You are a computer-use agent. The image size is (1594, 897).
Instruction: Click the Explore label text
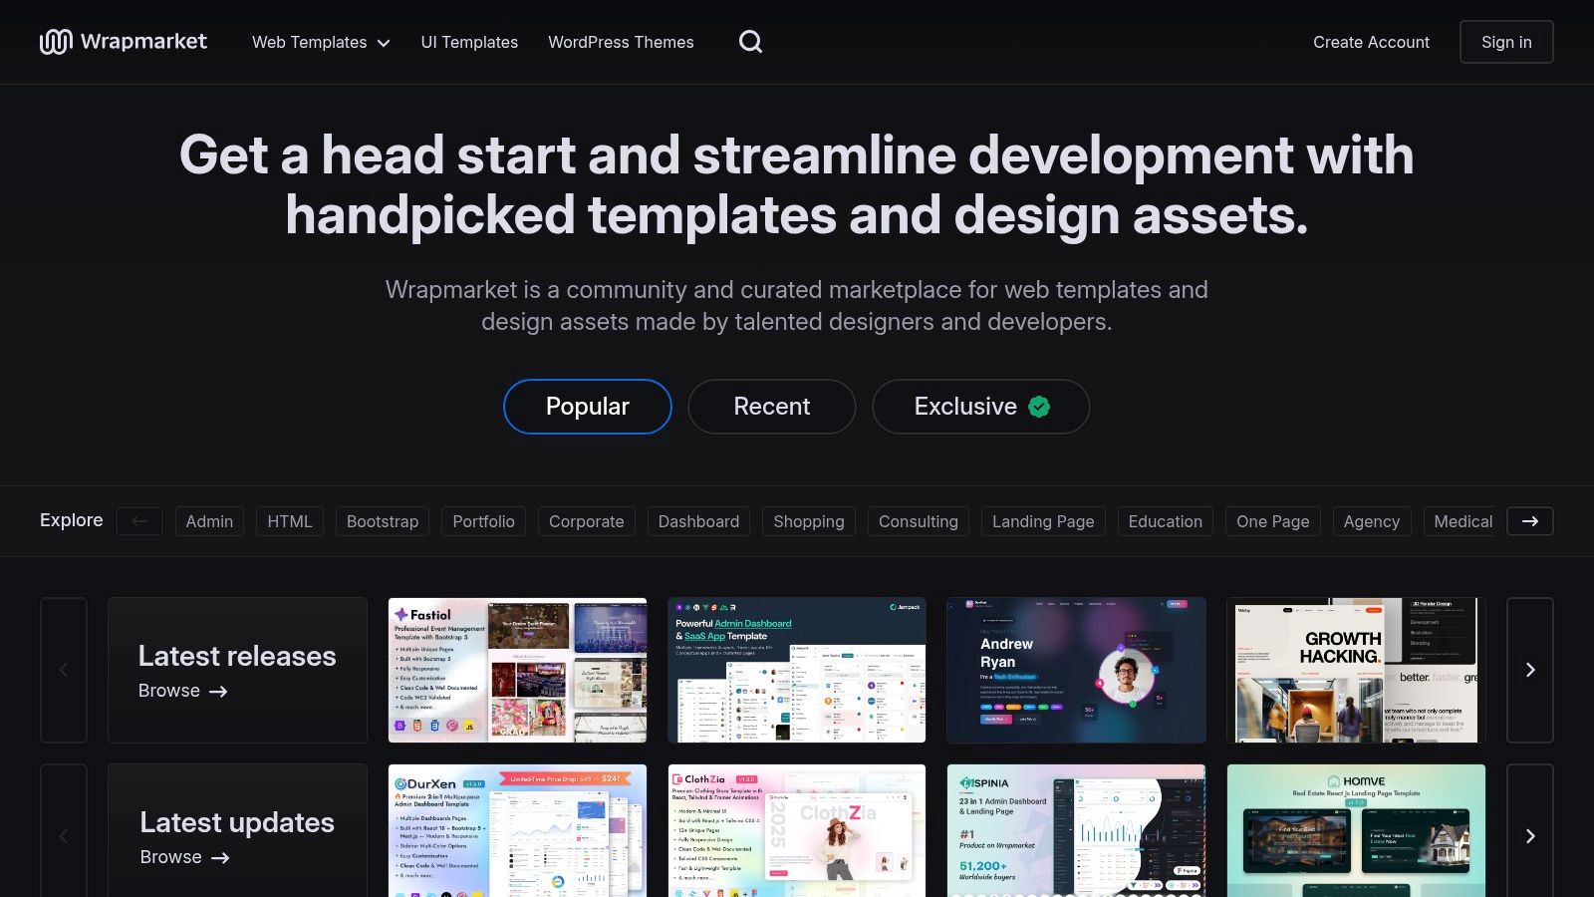pyautogui.click(x=72, y=520)
